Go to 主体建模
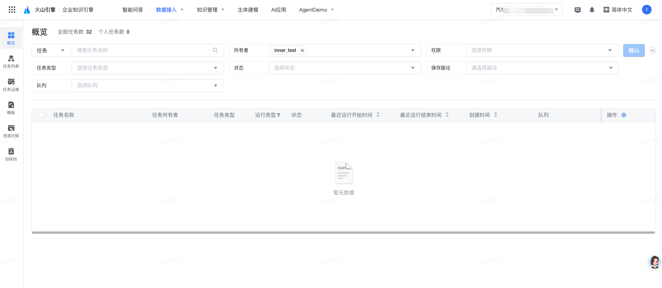 [x=248, y=10]
